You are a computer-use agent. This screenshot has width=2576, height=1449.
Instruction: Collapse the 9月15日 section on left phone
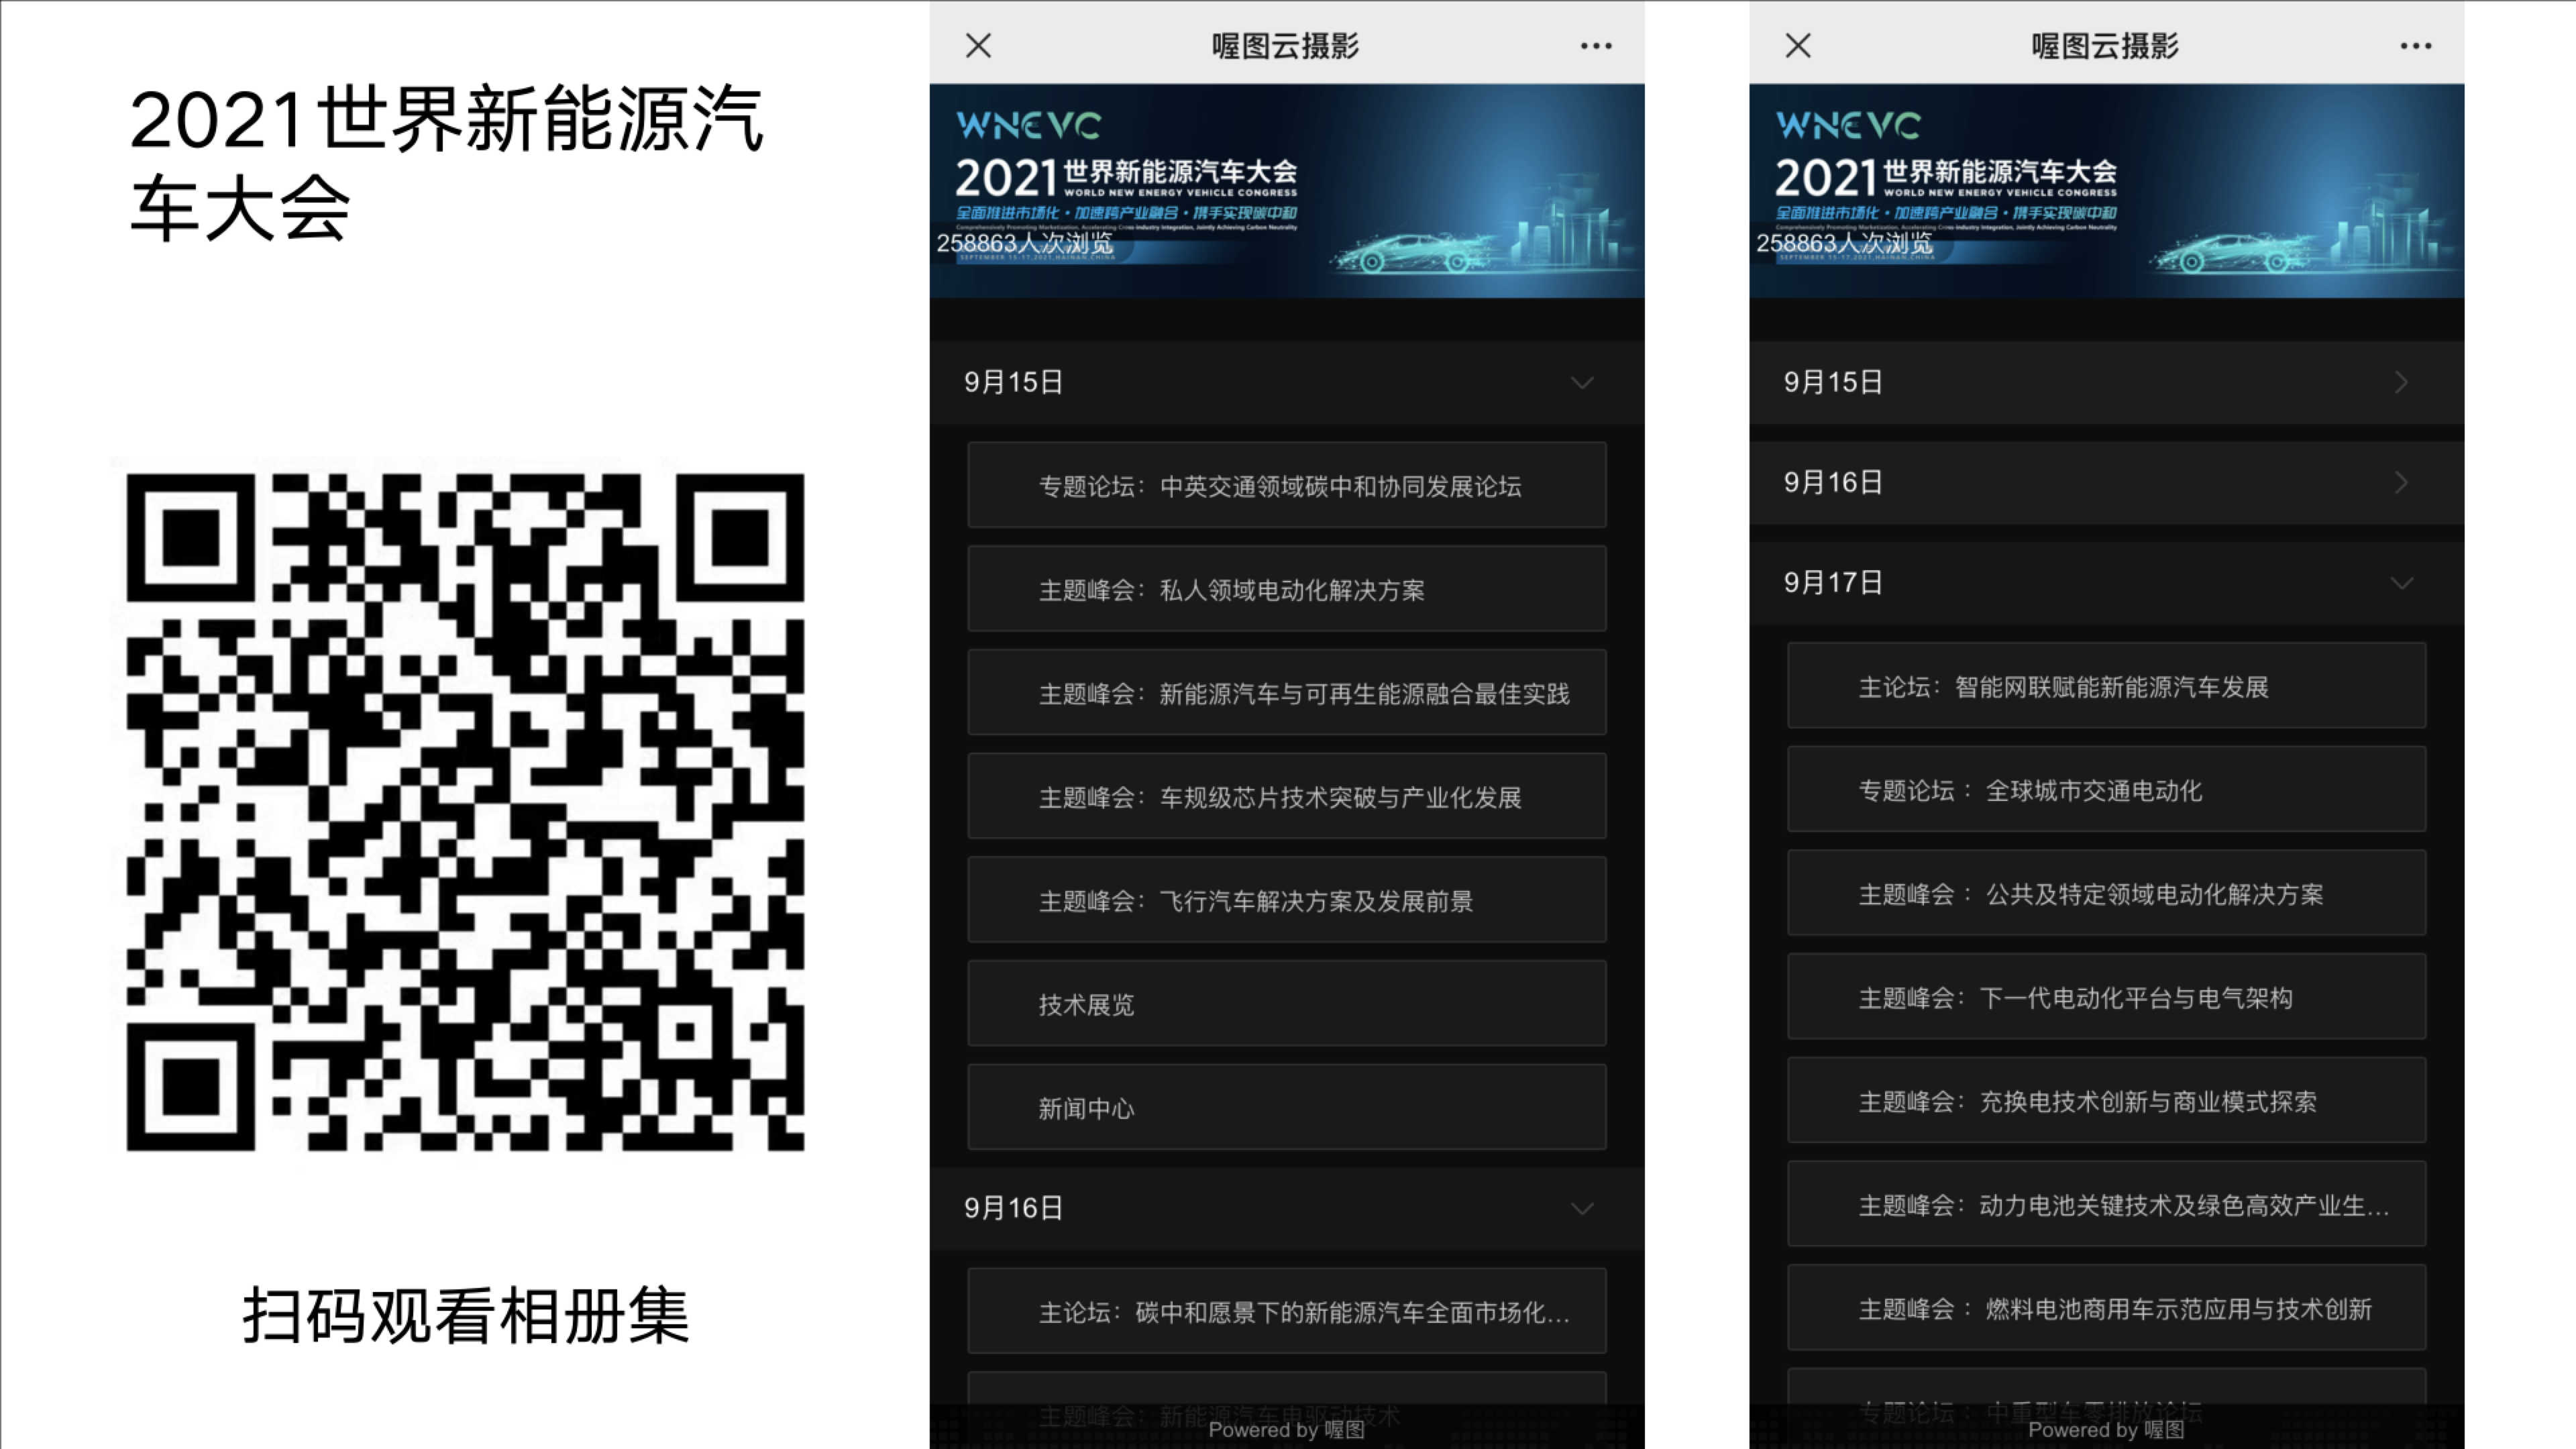point(1287,382)
